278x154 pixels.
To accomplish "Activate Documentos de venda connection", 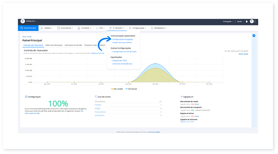I will click(x=197, y=104).
